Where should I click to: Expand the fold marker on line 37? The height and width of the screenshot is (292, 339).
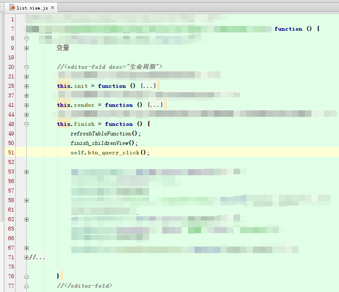pyautogui.click(x=26, y=96)
